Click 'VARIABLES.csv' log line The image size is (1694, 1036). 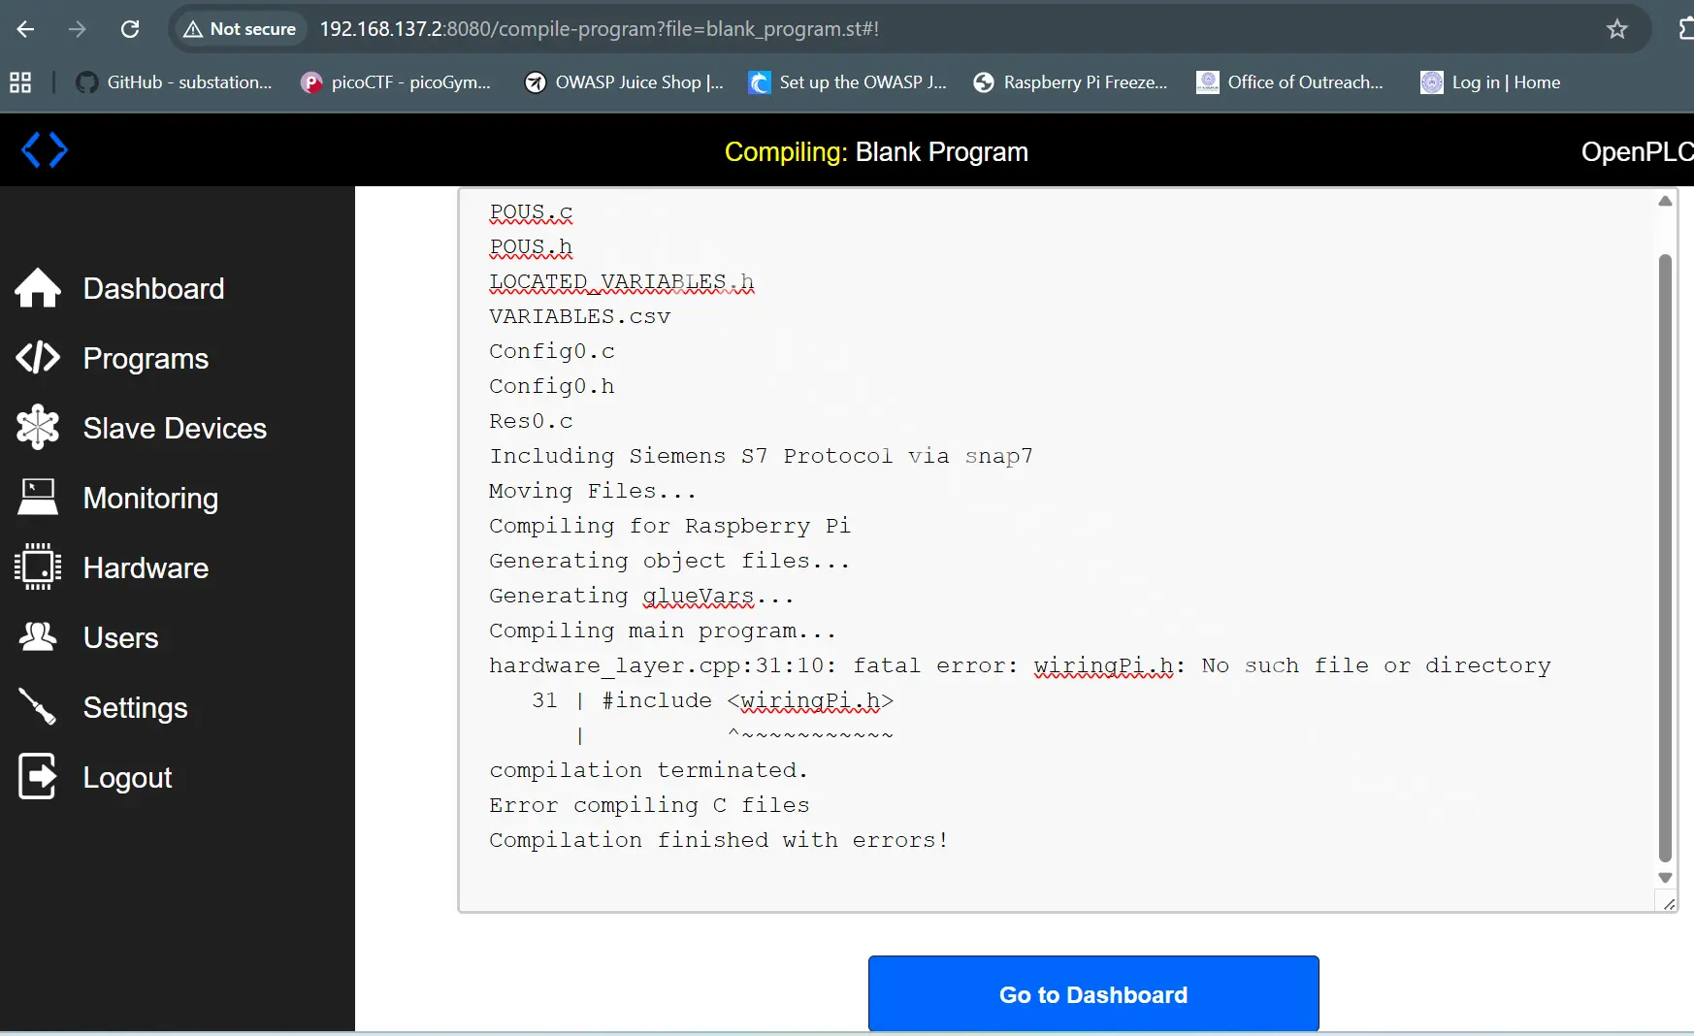tap(579, 316)
